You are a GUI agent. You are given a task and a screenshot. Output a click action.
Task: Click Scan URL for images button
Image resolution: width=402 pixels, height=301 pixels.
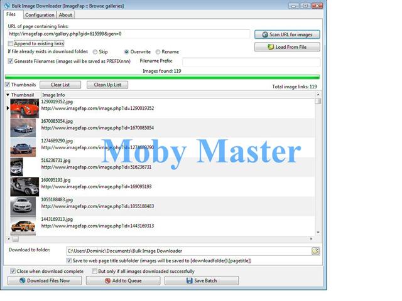287,34
